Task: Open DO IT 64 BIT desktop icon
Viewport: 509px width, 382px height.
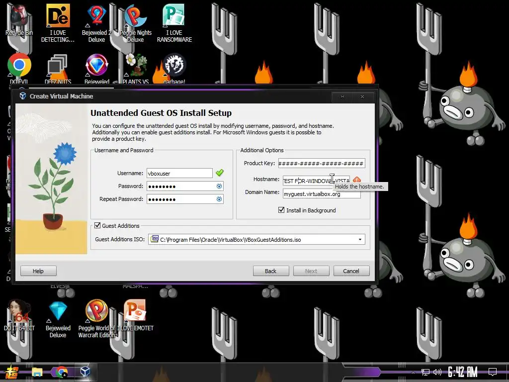Action: coord(19,316)
